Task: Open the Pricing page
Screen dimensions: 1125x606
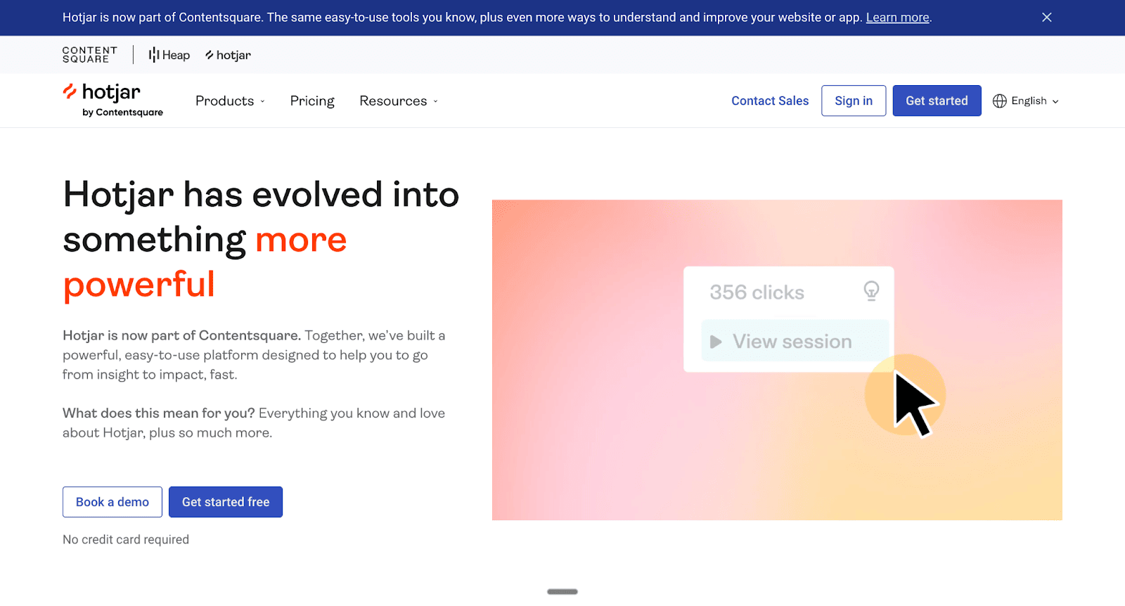Action: point(312,101)
